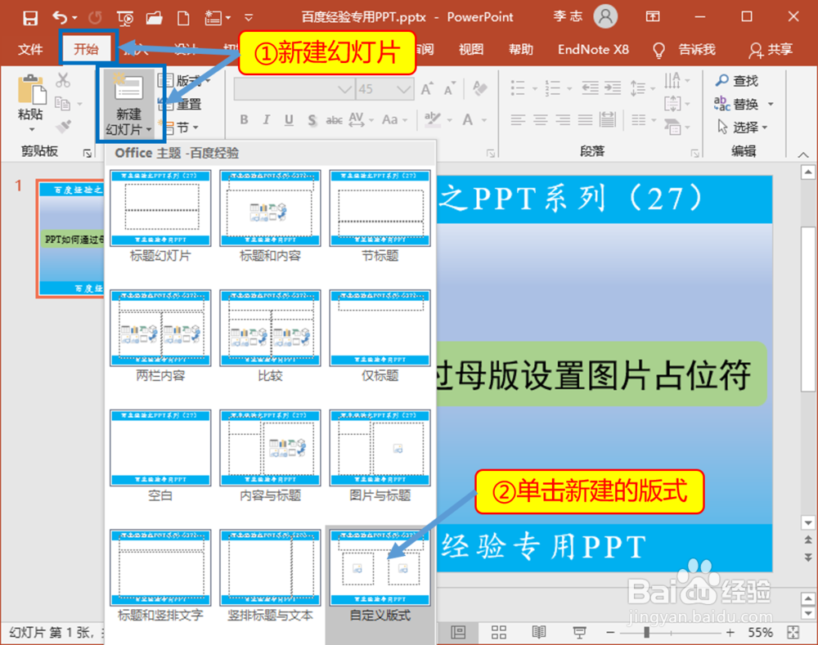Screen dimensions: 818x645
Task: Click the Increase Indent icon
Action: click(613, 88)
